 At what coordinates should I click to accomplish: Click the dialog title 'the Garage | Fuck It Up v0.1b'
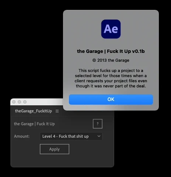[x=111, y=51]
